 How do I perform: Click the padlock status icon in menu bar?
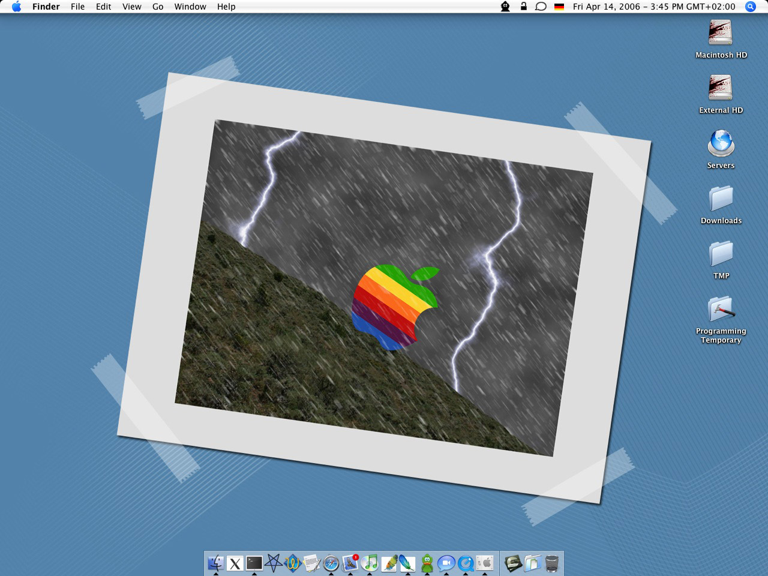coord(523,7)
